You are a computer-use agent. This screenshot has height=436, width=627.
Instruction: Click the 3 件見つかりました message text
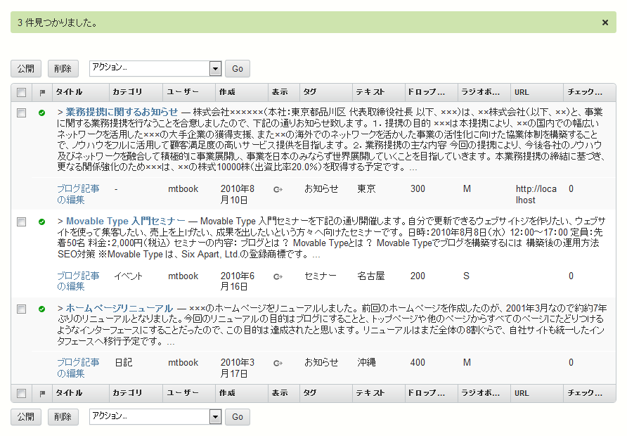tap(57, 23)
